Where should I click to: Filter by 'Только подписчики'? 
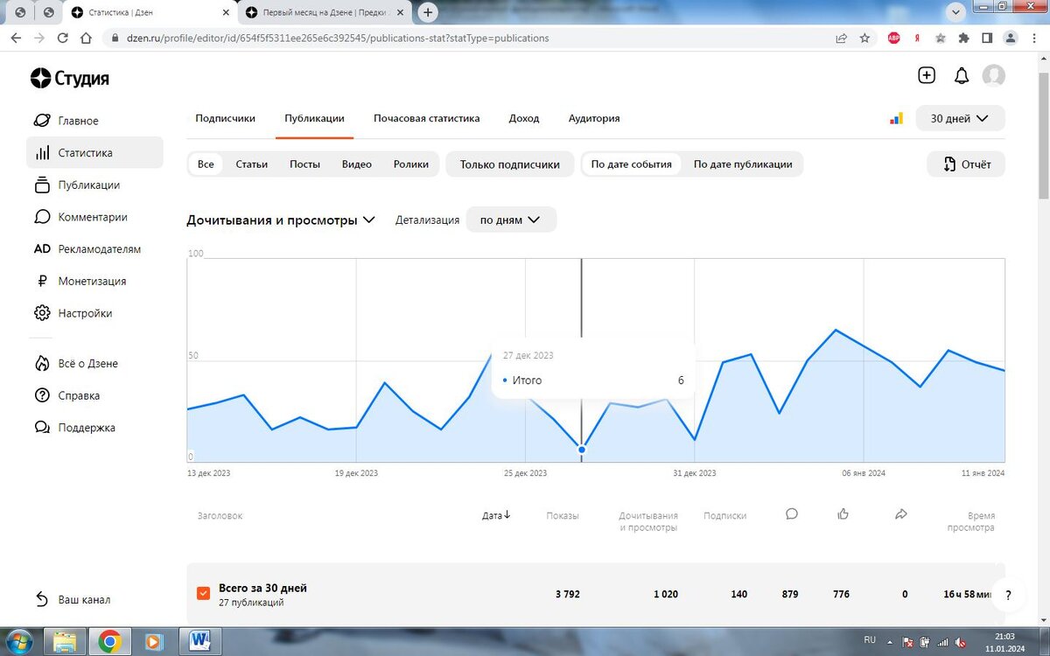tap(509, 164)
